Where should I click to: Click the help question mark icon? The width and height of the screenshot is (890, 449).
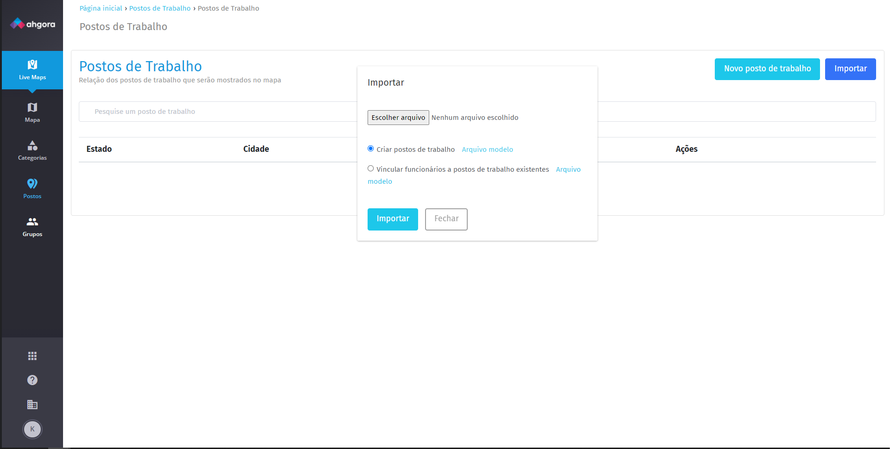(x=32, y=380)
